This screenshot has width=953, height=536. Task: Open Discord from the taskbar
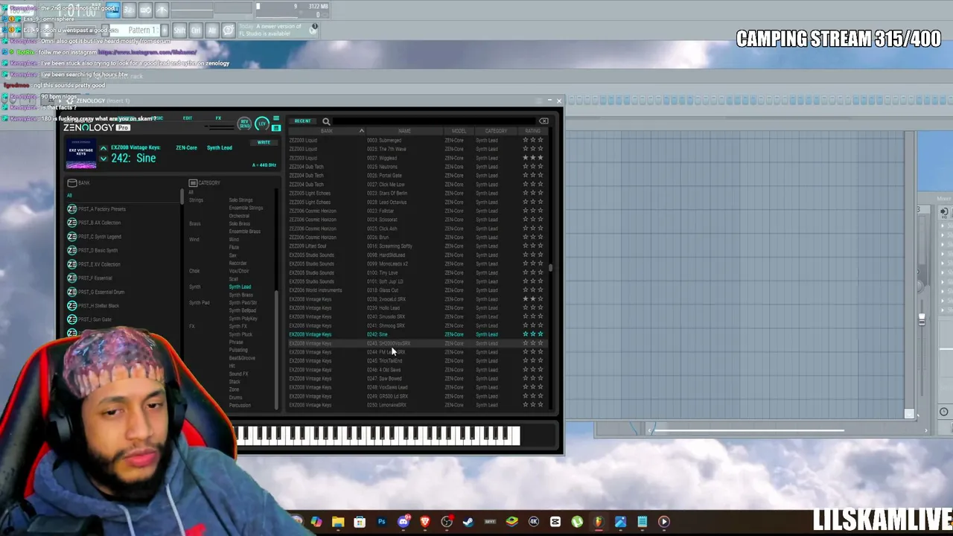pos(404,522)
